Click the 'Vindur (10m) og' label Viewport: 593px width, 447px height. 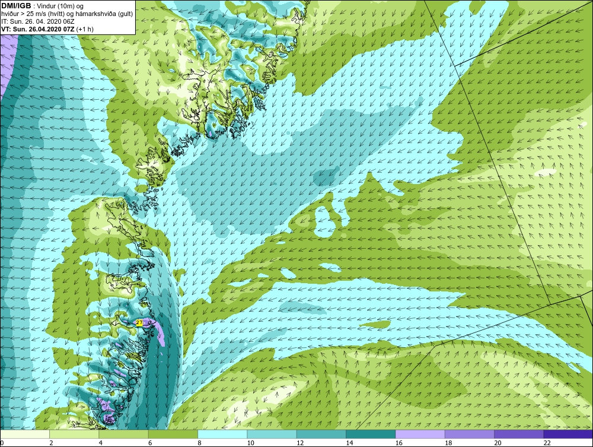point(61,6)
